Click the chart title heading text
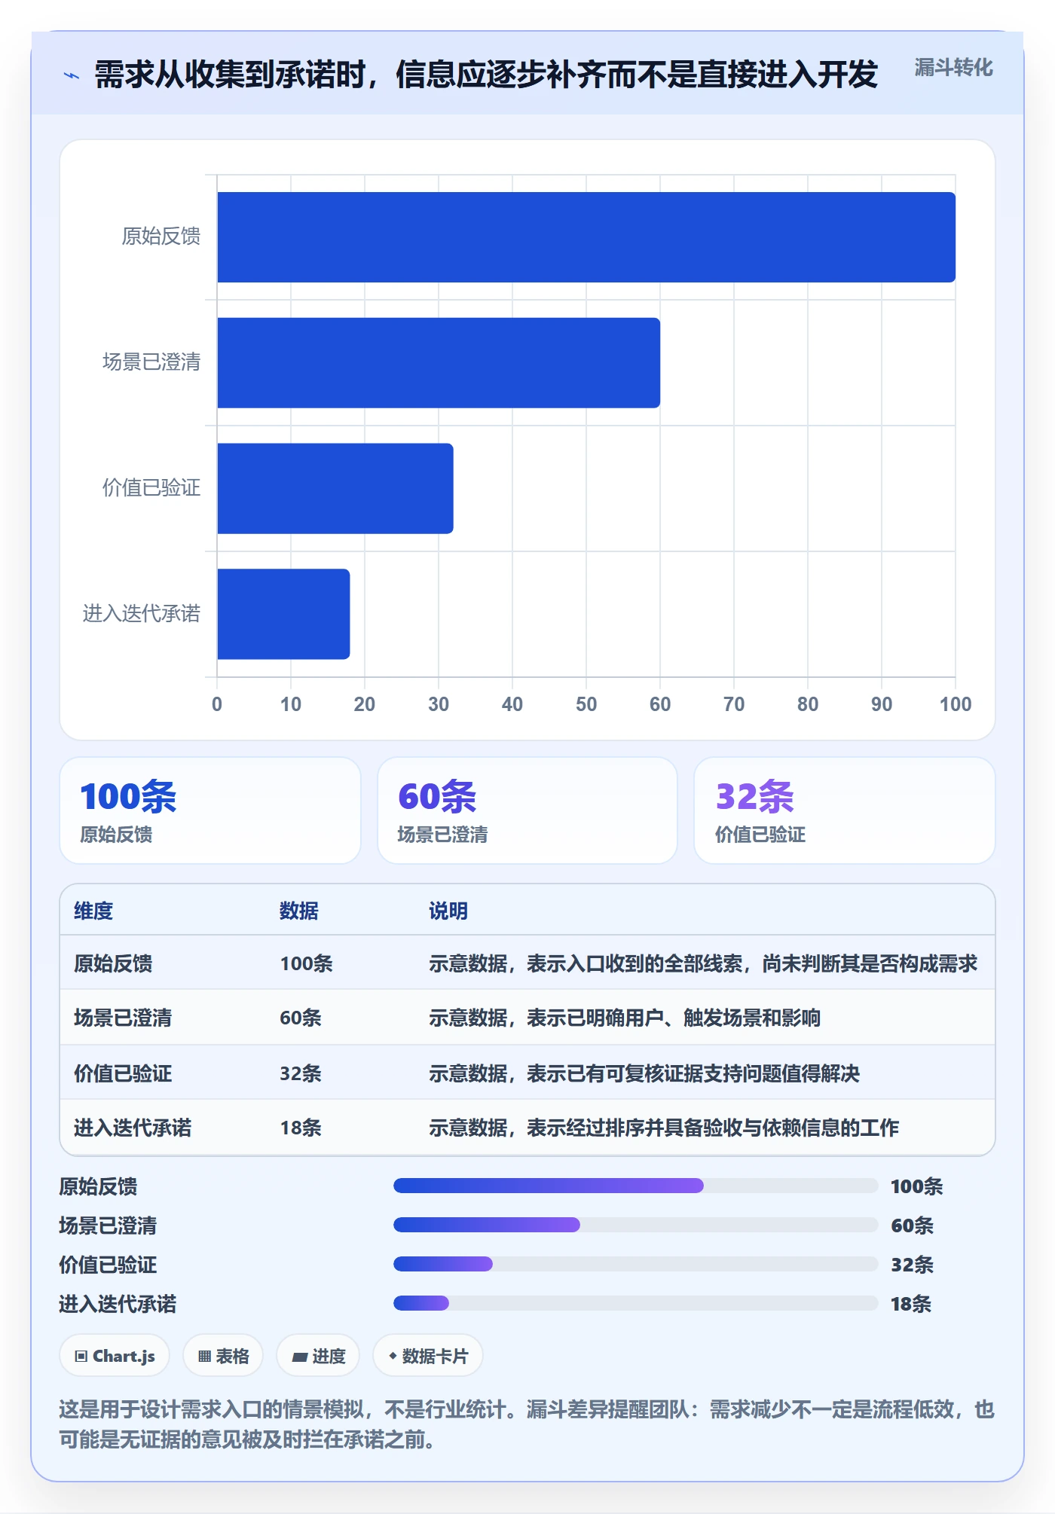 pyautogui.click(x=486, y=75)
